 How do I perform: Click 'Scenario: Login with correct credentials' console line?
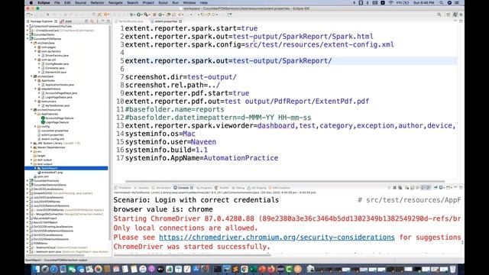(x=196, y=200)
